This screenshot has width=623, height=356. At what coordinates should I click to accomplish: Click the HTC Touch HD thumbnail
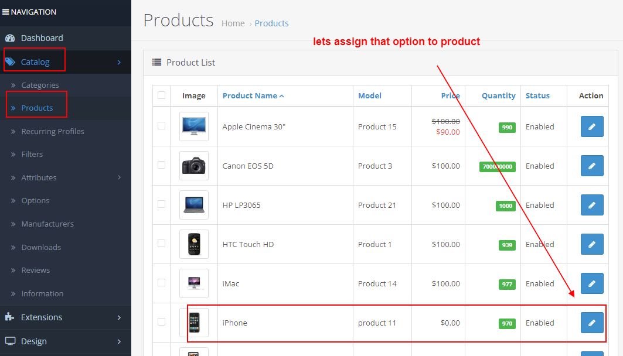pyautogui.click(x=193, y=244)
